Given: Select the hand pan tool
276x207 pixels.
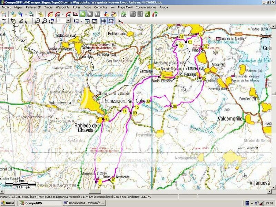Looking at the screenshot, I should coord(13,21).
